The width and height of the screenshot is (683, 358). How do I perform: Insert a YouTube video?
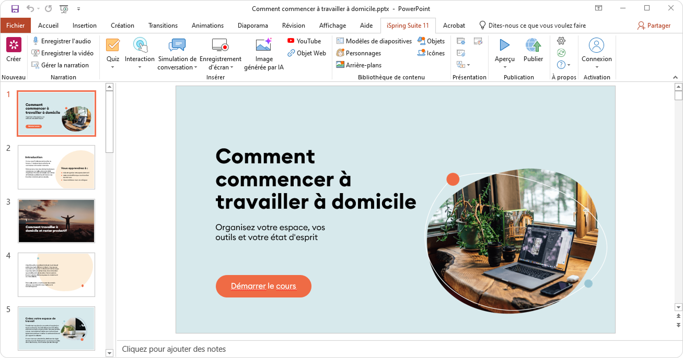pos(304,41)
